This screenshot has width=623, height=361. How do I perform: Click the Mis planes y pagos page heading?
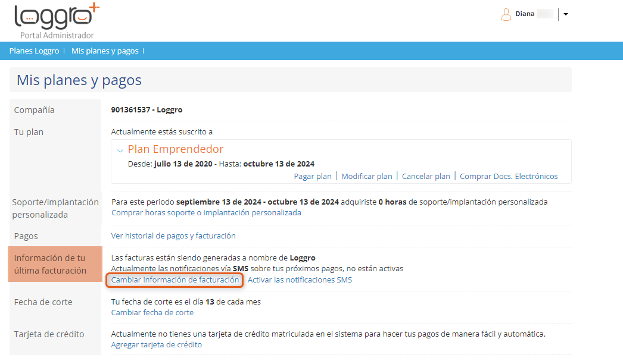[79, 80]
